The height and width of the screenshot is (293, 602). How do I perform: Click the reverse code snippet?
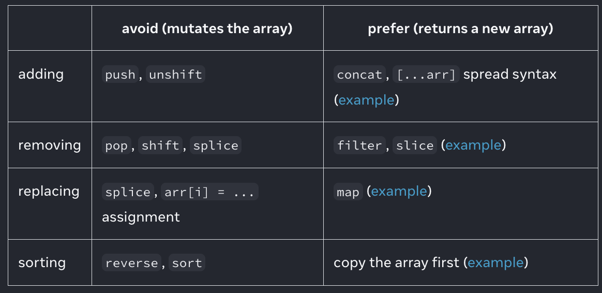pyautogui.click(x=131, y=263)
